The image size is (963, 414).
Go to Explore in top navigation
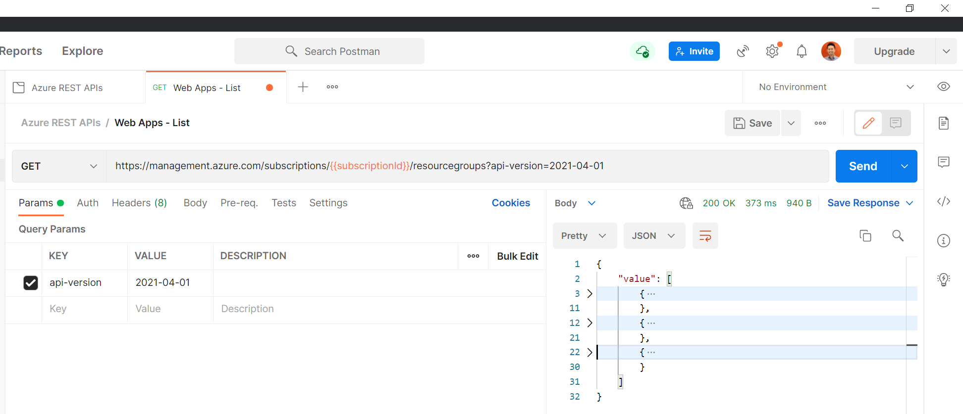coord(82,51)
